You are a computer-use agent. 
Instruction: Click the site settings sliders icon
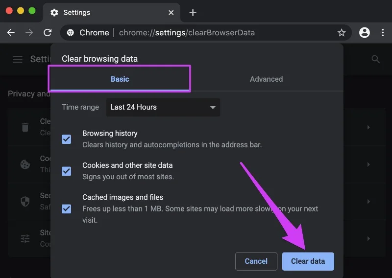coord(25,238)
